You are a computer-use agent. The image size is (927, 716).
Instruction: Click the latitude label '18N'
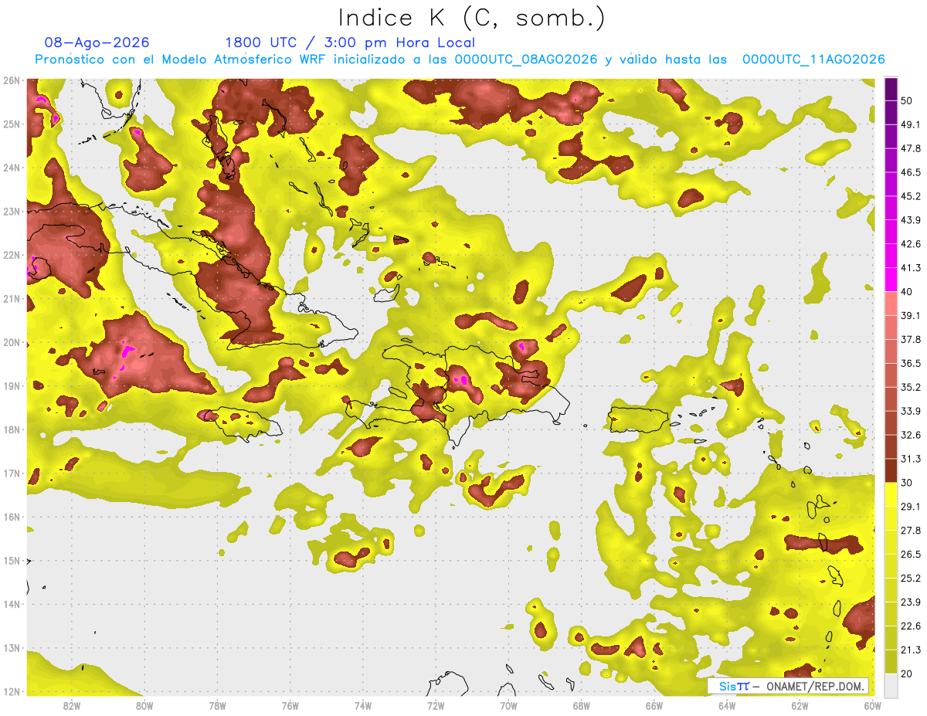tap(12, 429)
